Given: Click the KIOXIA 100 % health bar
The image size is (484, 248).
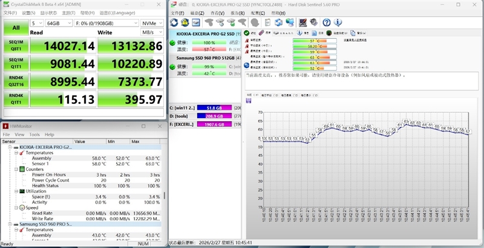Looking at the screenshot, I should pyautogui.click(x=209, y=43).
